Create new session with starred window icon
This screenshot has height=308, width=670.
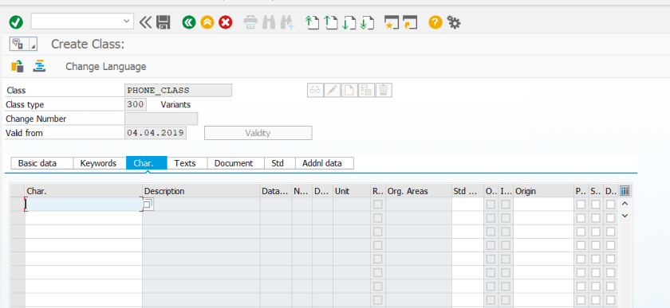coord(392,21)
